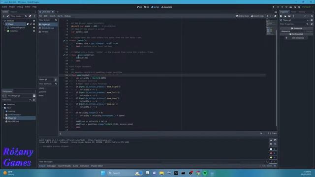The width and height of the screenshot is (315, 177).
Task: Open the Windows Start menu
Action: click(103, 173)
